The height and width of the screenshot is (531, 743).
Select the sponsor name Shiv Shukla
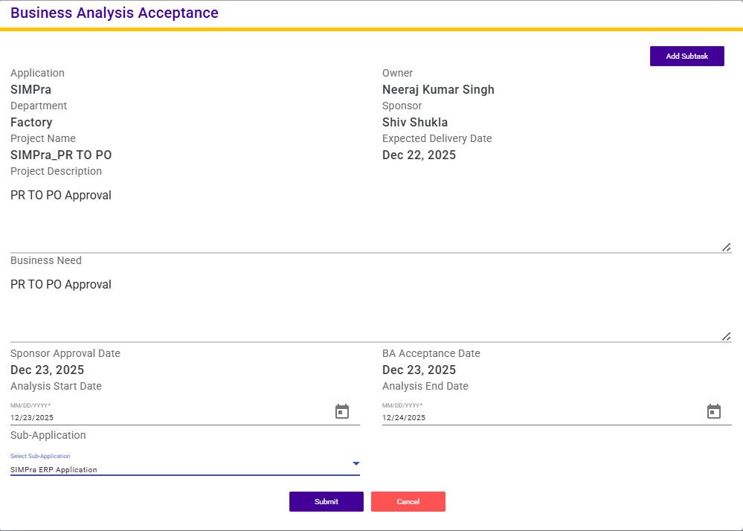pyautogui.click(x=415, y=123)
